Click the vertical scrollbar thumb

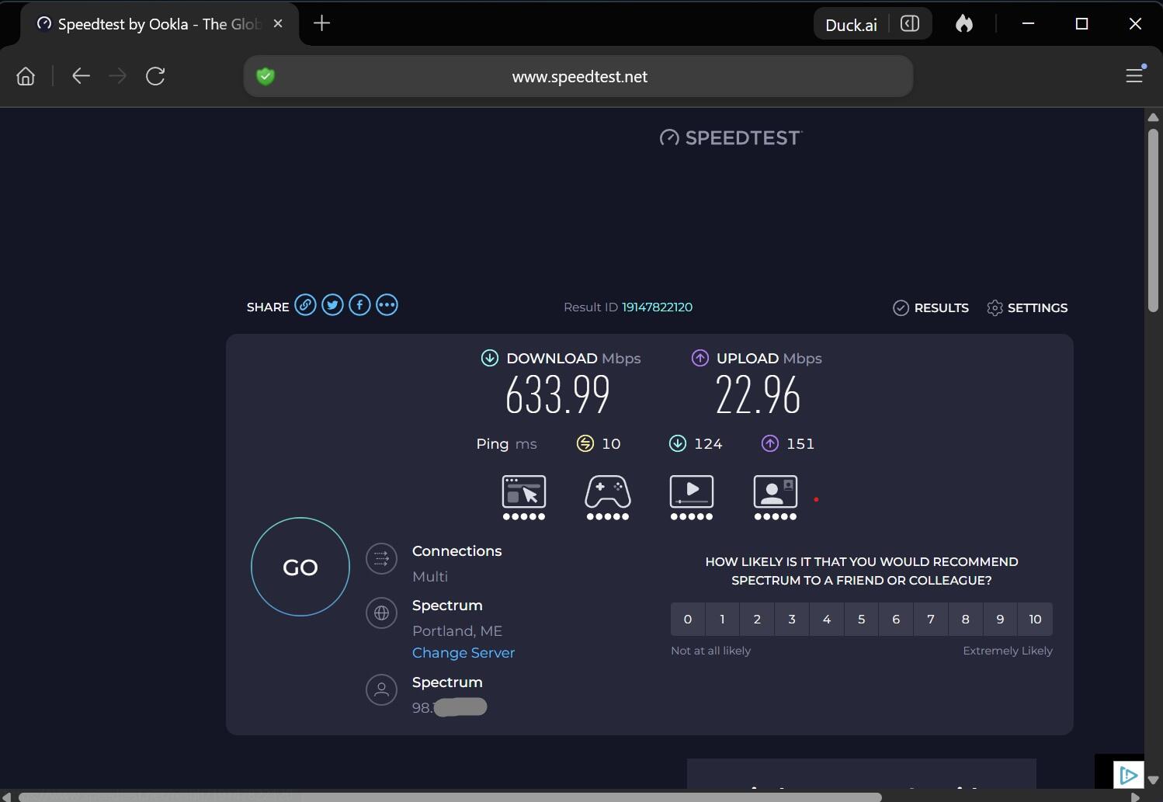[1153, 220]
